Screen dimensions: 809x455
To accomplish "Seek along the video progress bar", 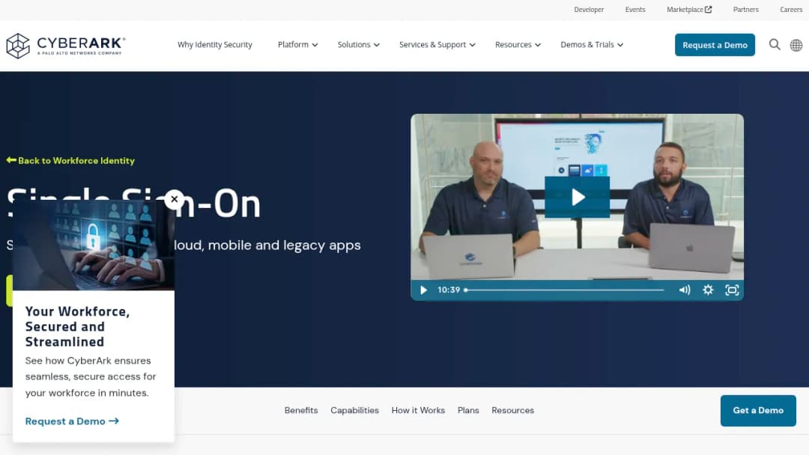I will pyautogui.click(x=564, y=290).
